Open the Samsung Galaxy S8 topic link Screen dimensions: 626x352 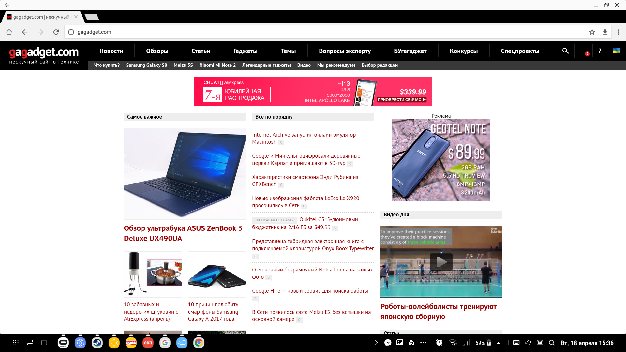146,65
